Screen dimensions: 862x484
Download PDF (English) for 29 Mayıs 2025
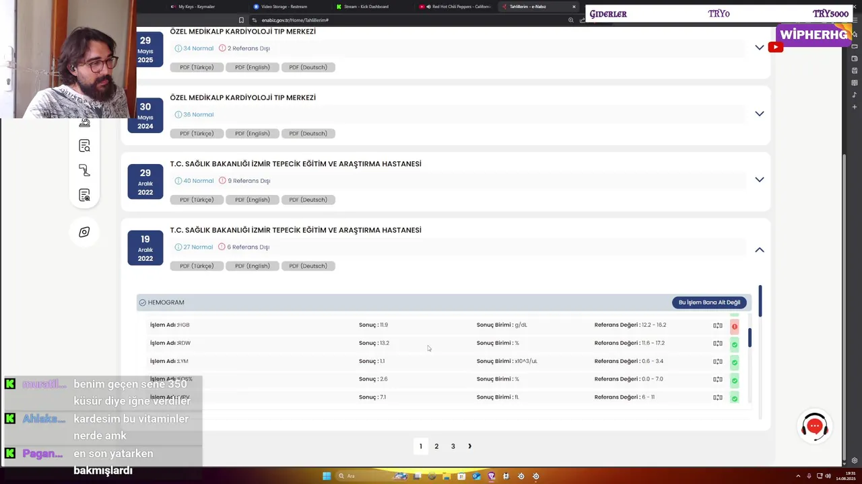point(253,67)
